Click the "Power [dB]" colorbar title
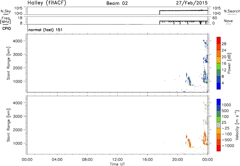Image resolution: width=240 pixels, height=166 pixels. click(229, 63)
